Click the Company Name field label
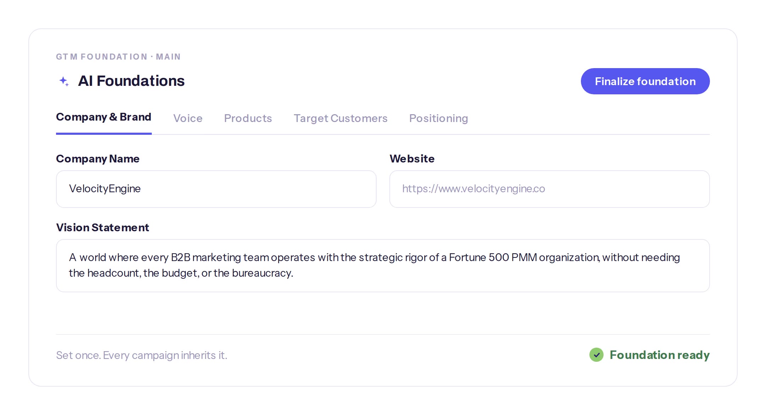 tap(98, 159)
